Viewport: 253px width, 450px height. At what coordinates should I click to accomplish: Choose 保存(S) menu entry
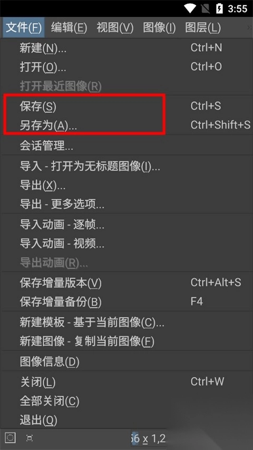coord(126,107)
